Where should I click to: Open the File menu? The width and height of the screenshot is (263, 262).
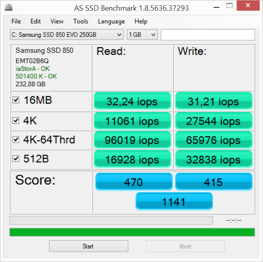16,21
